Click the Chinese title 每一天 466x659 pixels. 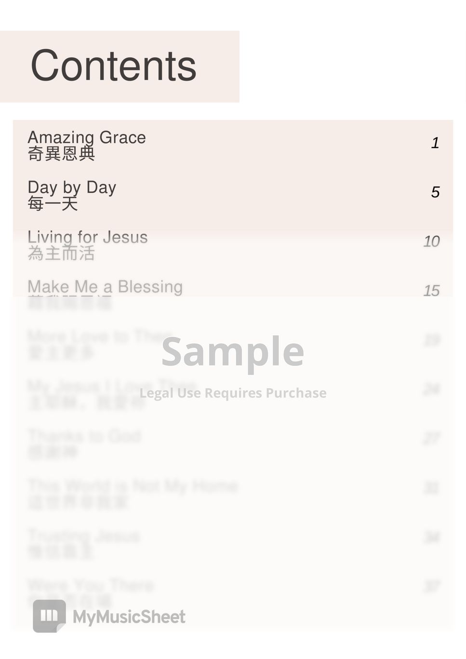(53, 203)
